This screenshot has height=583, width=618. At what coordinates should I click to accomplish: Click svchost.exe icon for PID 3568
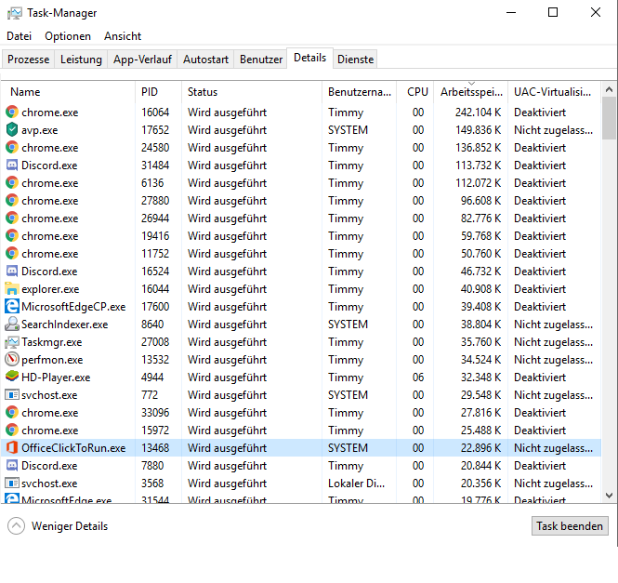(12, 484)
